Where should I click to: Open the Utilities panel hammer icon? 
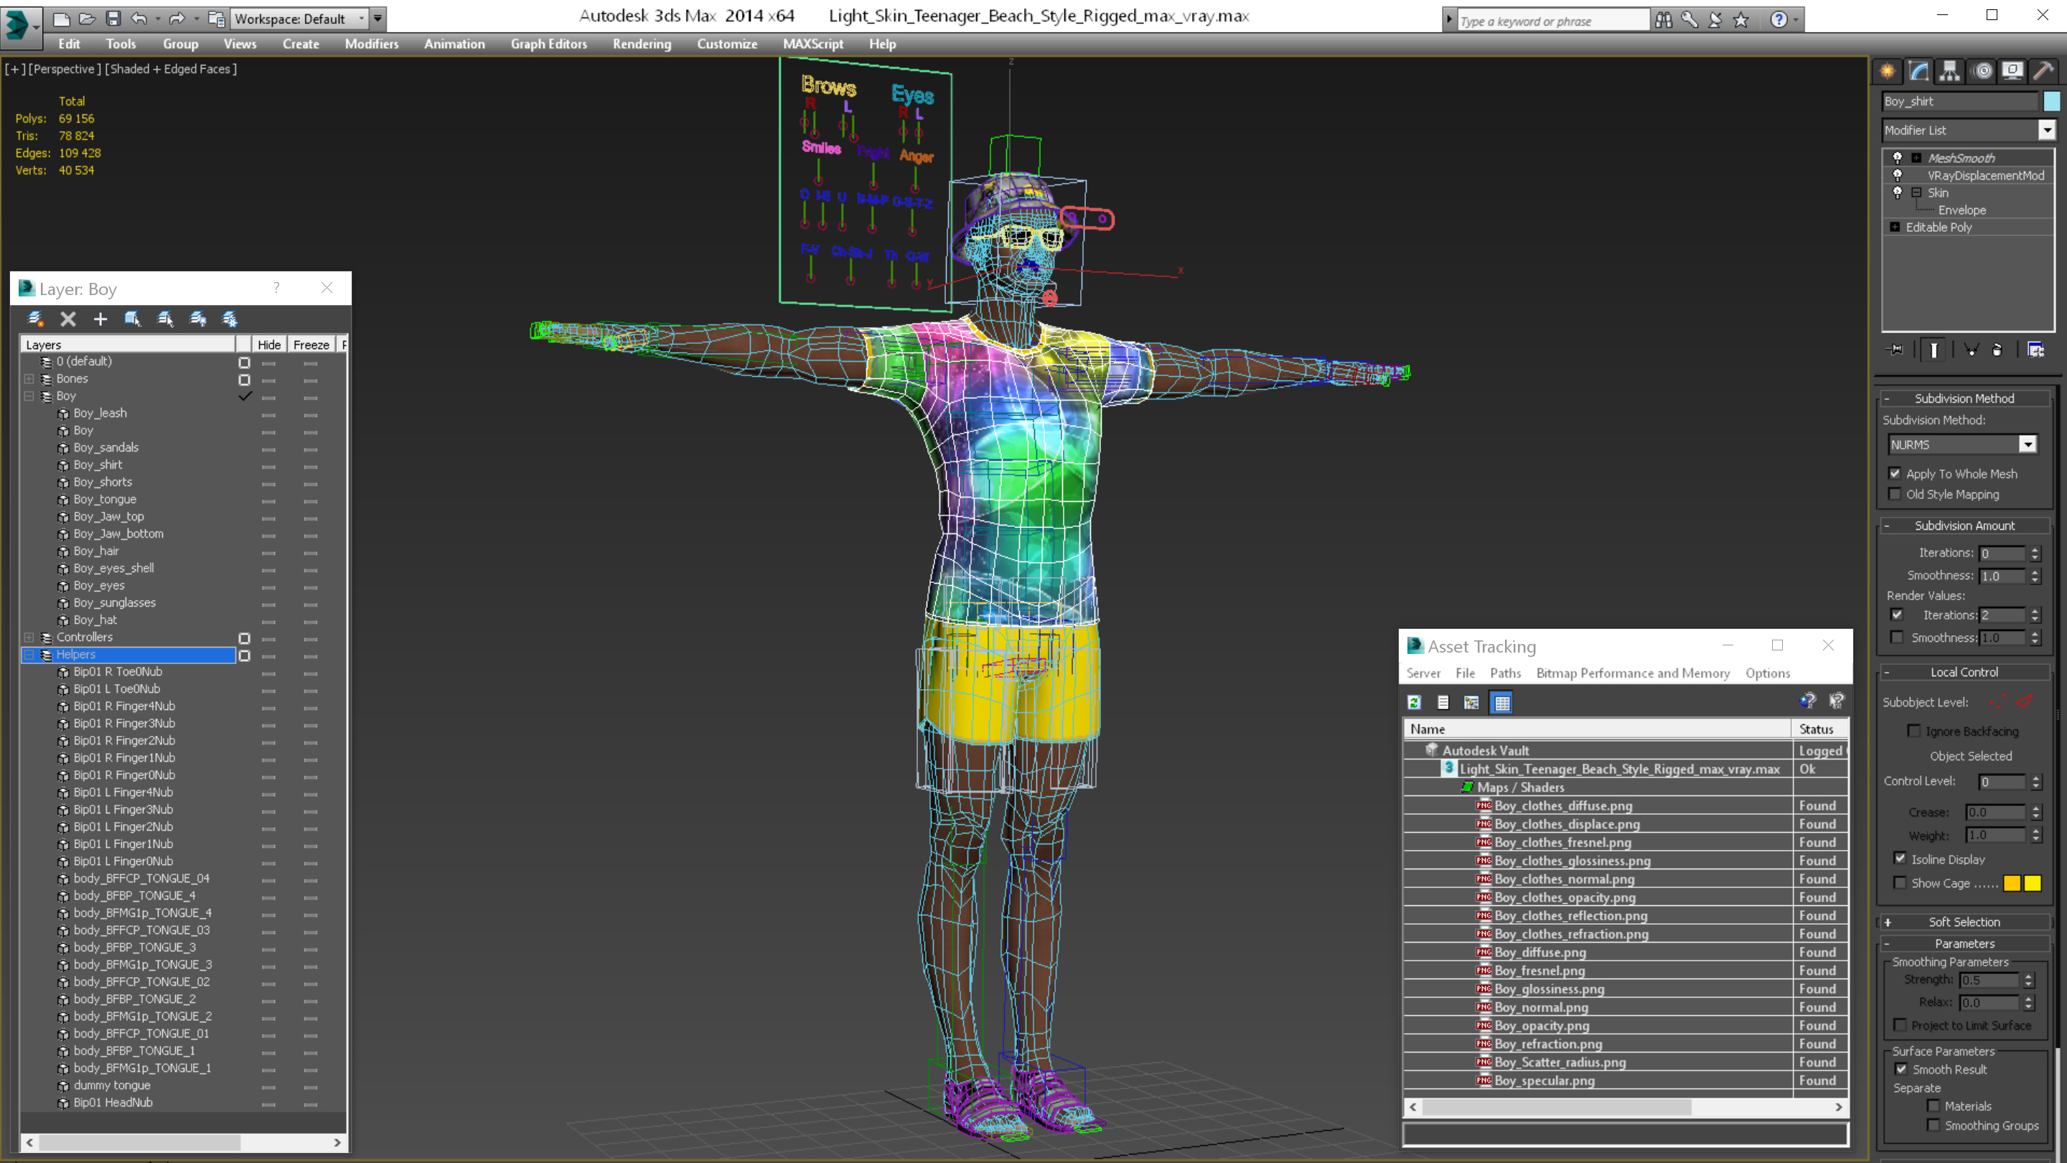(2043, 72)
